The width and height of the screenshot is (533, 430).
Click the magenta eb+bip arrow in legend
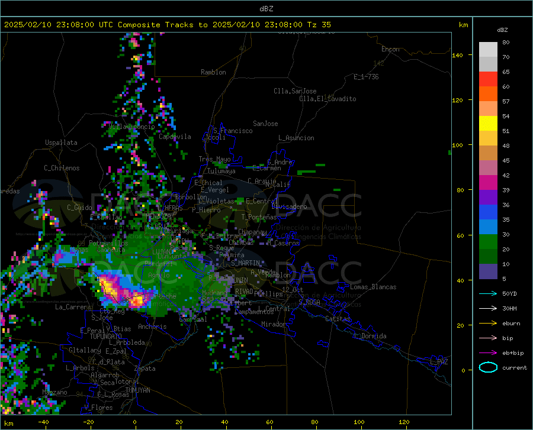(488, 353)
